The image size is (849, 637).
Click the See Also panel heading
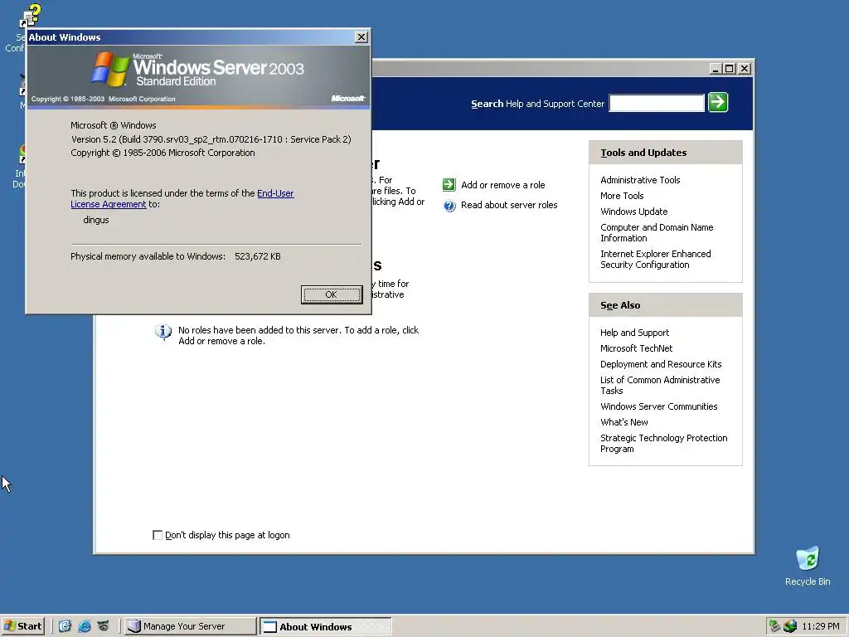(x=620, y=305)
